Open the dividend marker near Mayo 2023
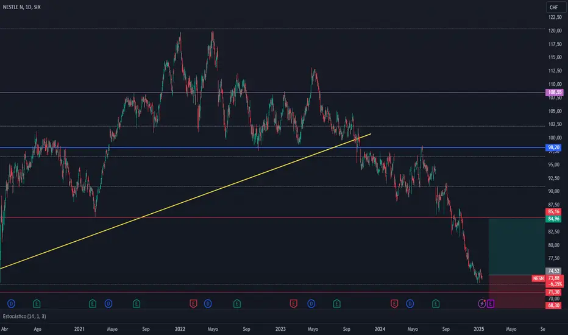The height and width of the screenshot is (335, 568). [x=311, y=303]
